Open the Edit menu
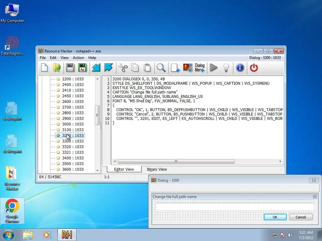 tap(53, 58)
